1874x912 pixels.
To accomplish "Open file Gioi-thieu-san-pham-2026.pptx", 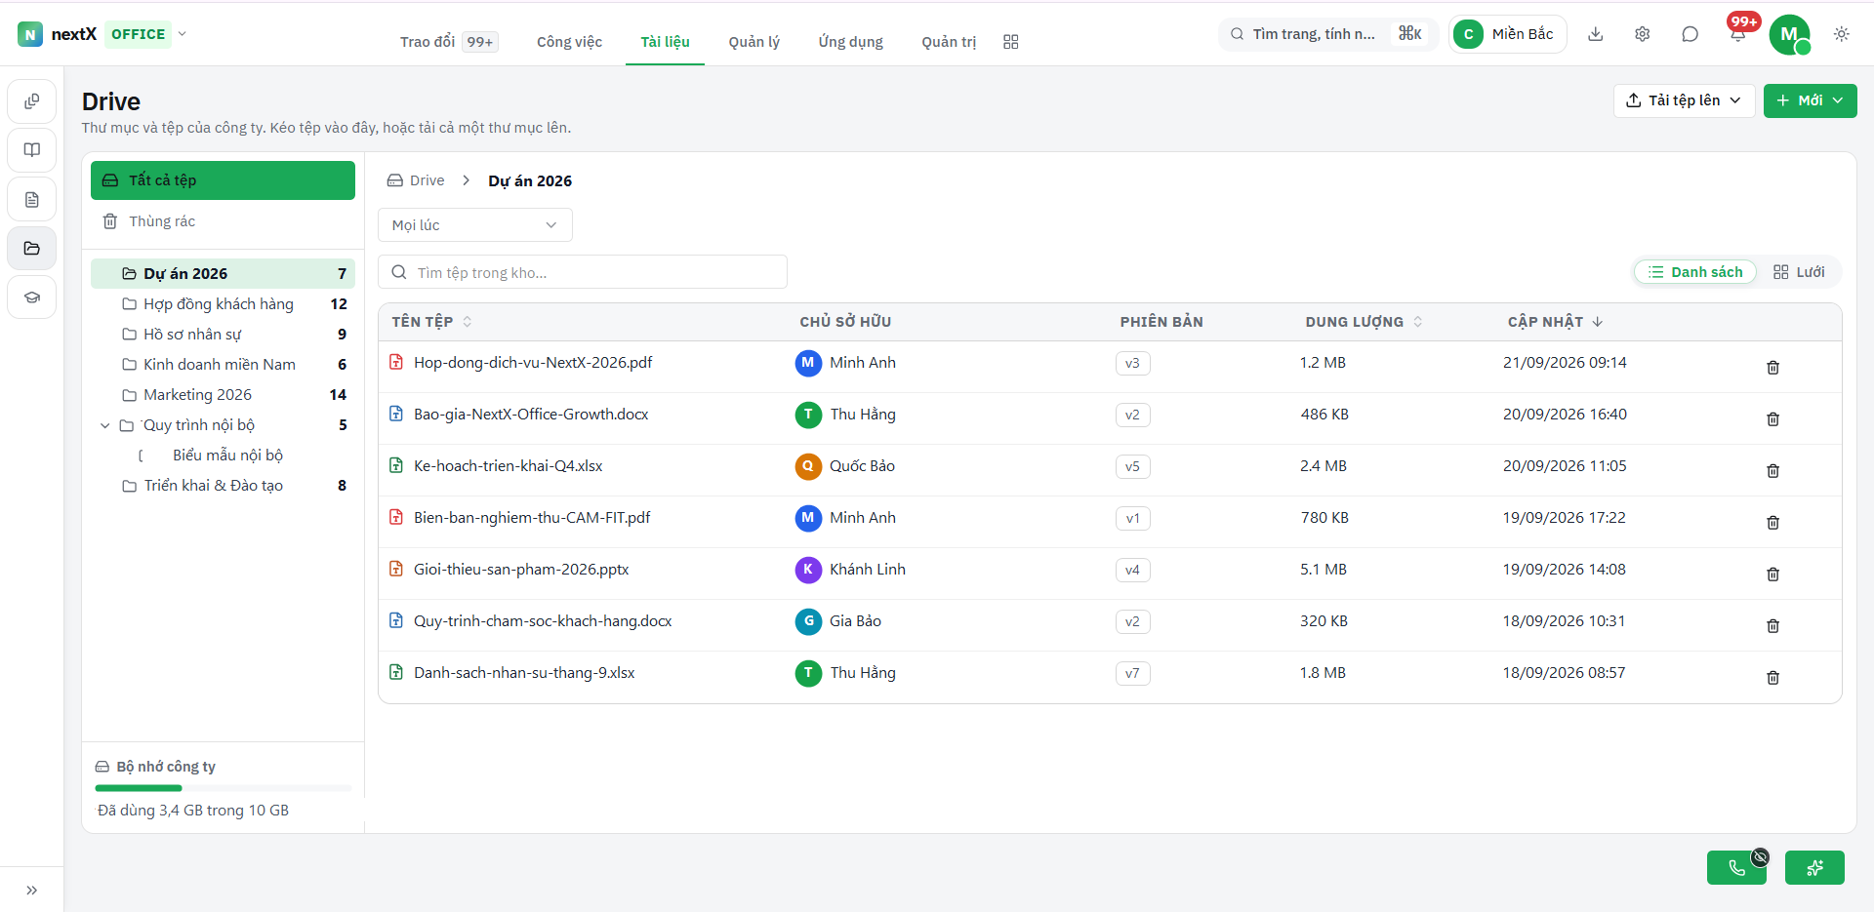I will click(x=521, y=570).
